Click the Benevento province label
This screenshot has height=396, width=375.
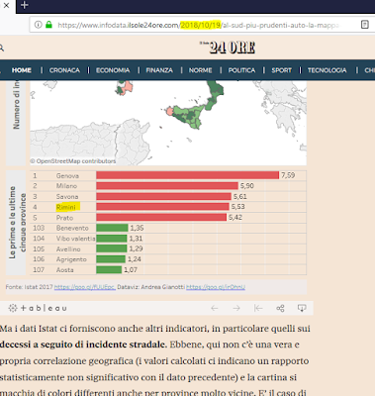click(72, 228)
